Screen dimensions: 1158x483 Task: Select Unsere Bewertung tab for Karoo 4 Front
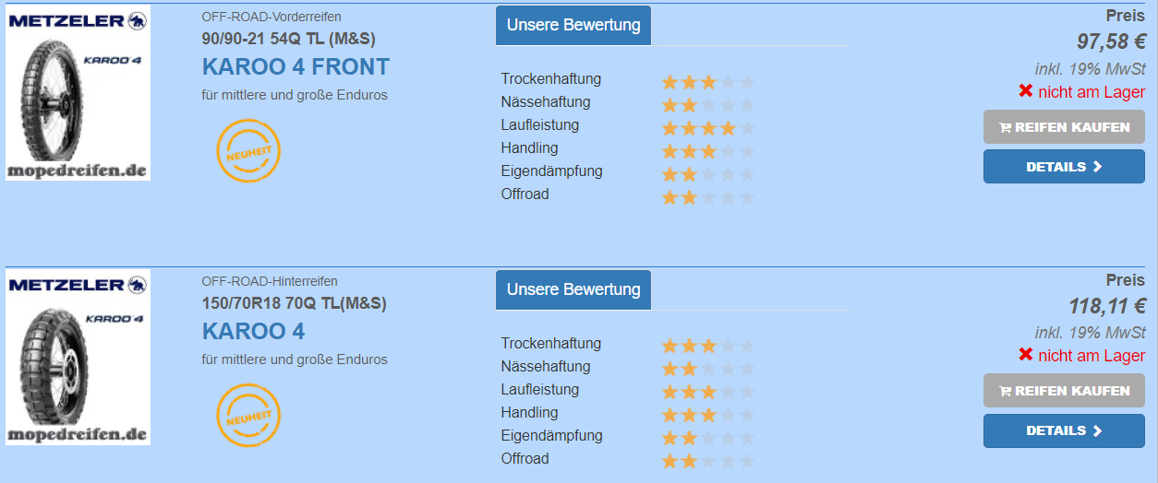pos(573,25)
